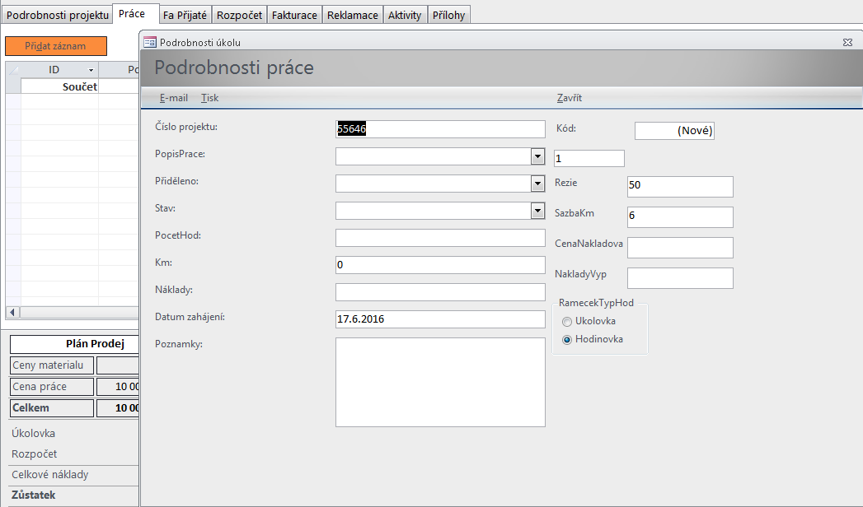863x507 pixels.
Task: Click the E-mail command
Action: (173, 98)
